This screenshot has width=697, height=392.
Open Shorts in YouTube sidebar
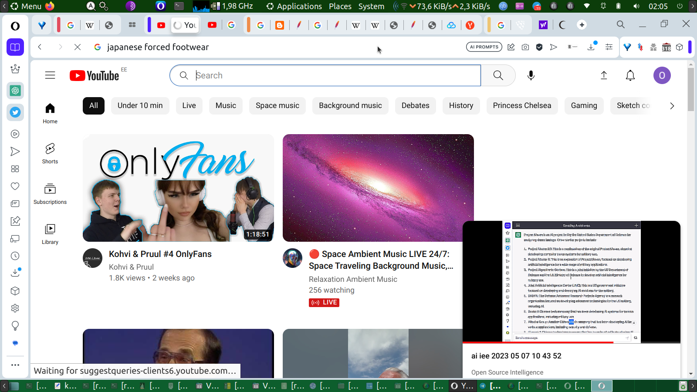(x=50, y=153)
